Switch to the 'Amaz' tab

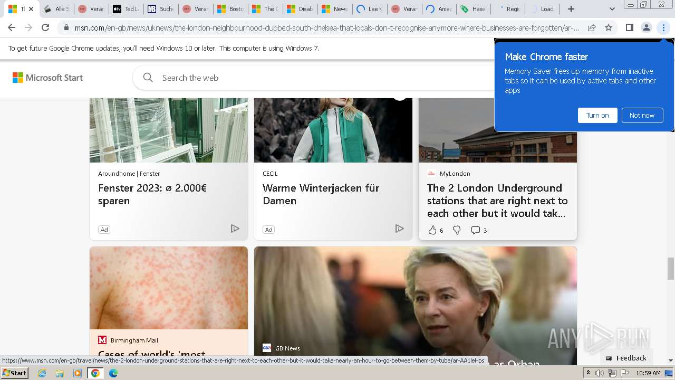(439, 9)
